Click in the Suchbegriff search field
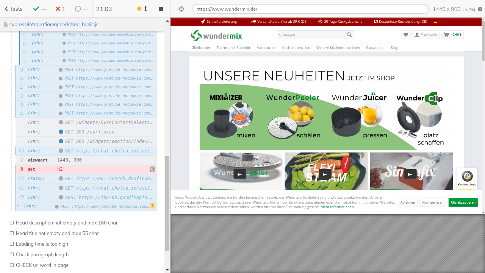This screenshot has height=273, width=485. click(311, 35)
